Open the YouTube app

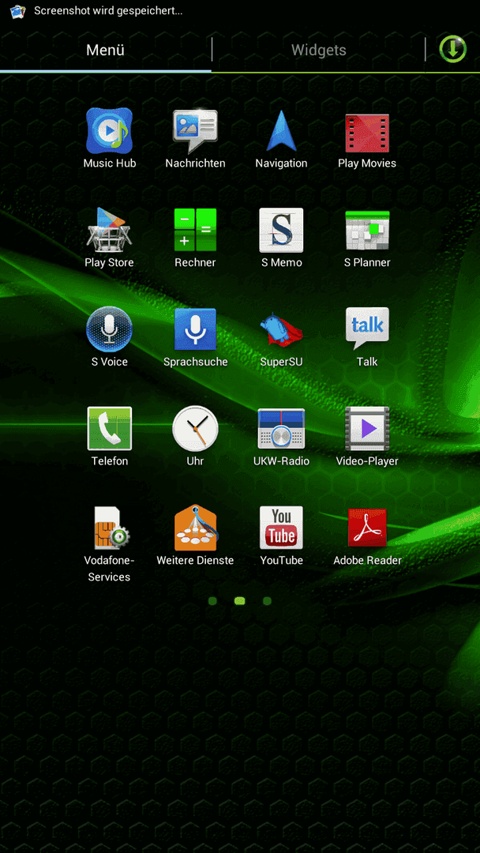(x=281, y=528)
